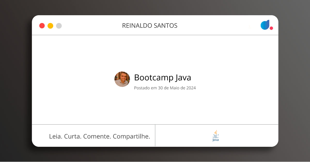Click the avatar thumbnail next to Bootcamp Java
The height and width of the screenshot is (162, 310).
[x=122, y=79]
